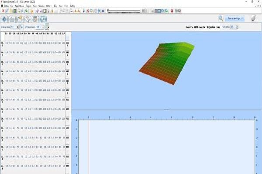Click the red X icon in the main toolbar
Image resolution: width=262 pixels, height=174 pixels.
3,11
